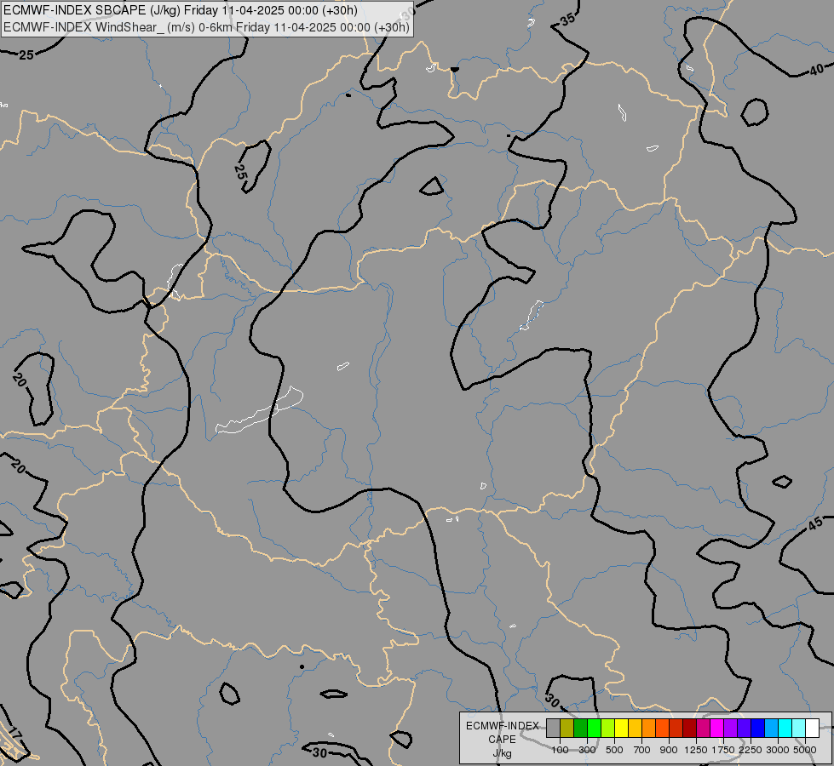Click the large Lake Balaton white outline
Screen dimensions: 834x766
[260, 410]
